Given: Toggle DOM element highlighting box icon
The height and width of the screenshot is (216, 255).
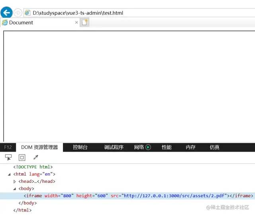Looking at the screenshot, I should 22,157.
